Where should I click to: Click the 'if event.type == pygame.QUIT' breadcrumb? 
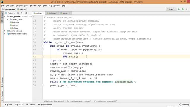(x=106, y=101)
